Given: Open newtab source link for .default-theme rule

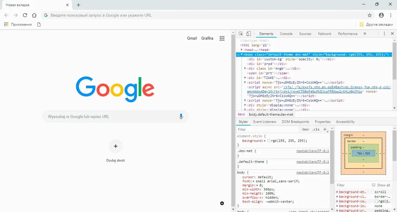Looking at the screenshot, I should pyautogui.click(x=313, y=162).
